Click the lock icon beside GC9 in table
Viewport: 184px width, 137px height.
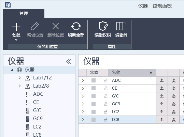pos(105,104)
